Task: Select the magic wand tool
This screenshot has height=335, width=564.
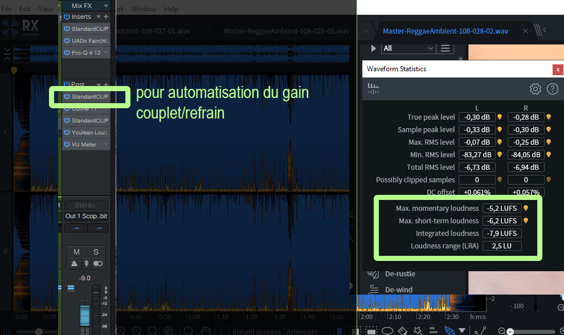Action: tap(418, 330)
